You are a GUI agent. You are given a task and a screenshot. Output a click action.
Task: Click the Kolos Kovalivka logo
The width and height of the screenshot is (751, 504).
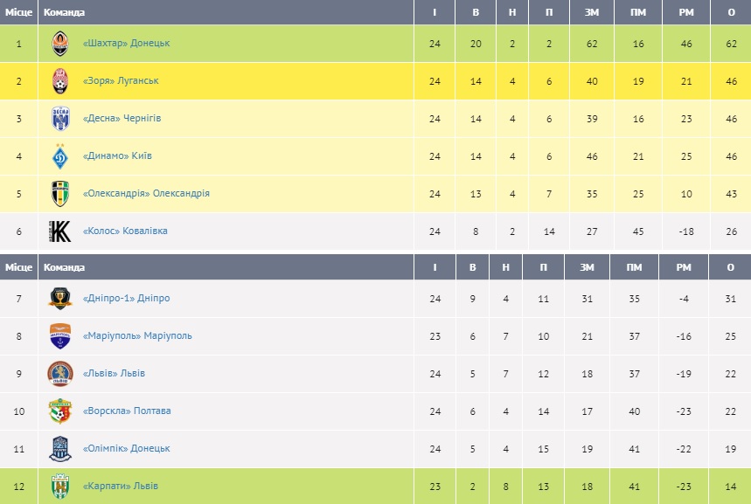(59, 231)
